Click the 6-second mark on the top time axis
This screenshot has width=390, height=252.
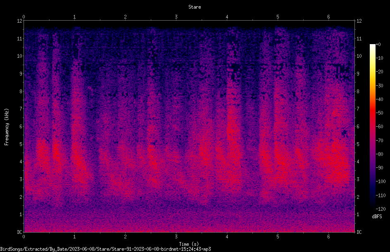click(x=328, y=17)
